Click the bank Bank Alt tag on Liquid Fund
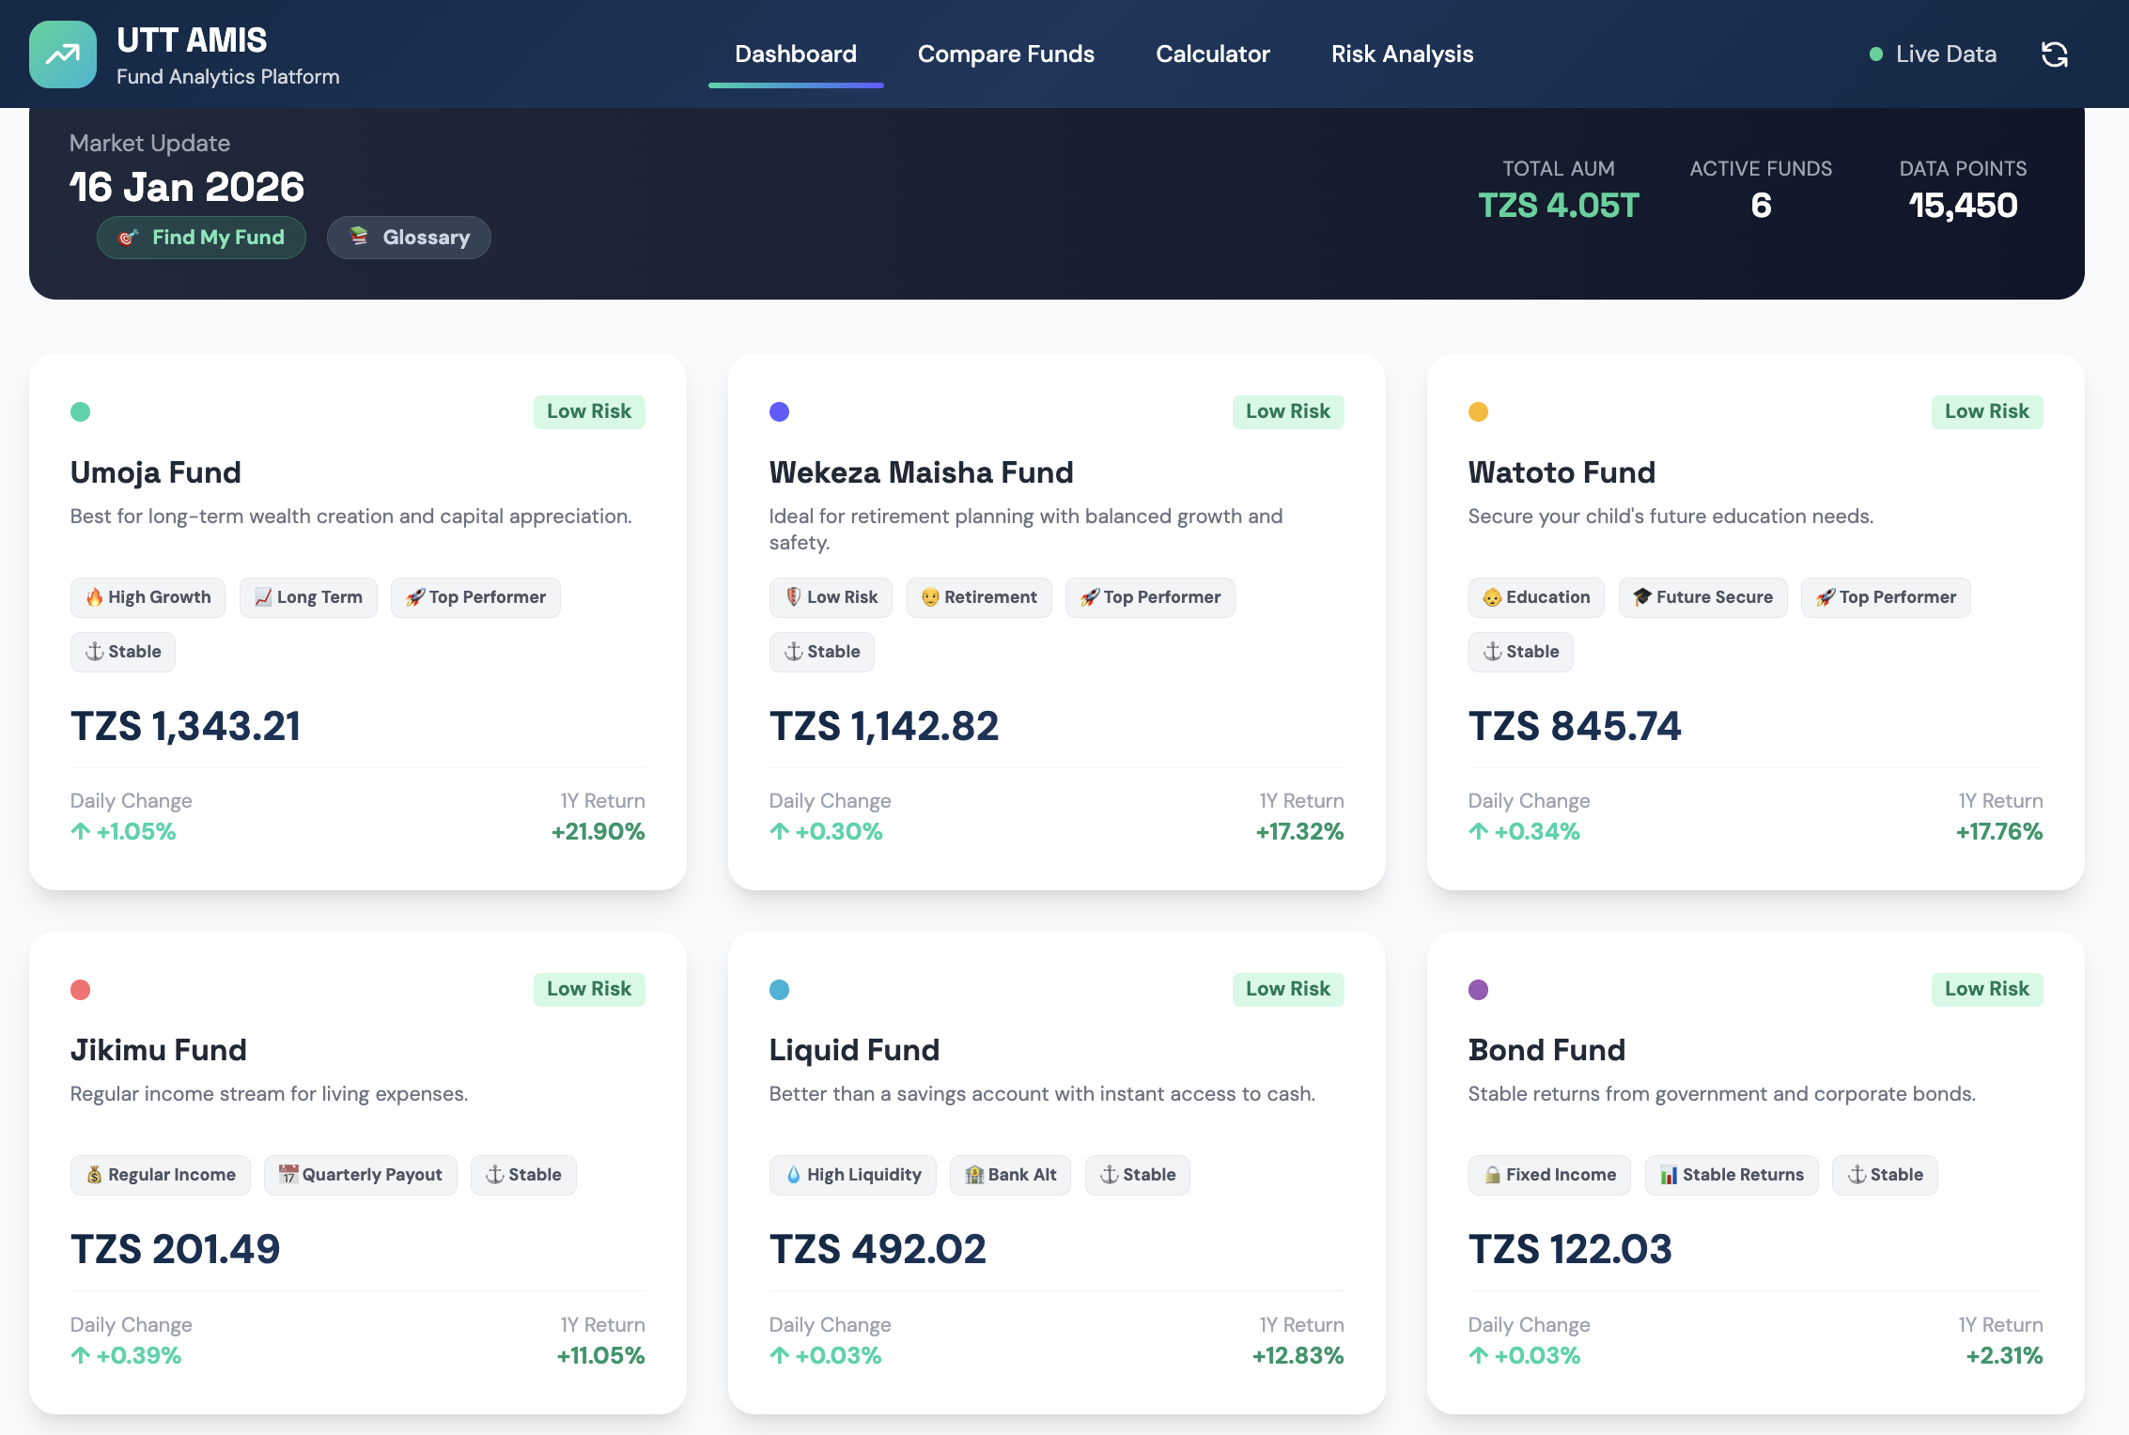This screenshot has width=2129, height=1435. tap(1010, 1175)
